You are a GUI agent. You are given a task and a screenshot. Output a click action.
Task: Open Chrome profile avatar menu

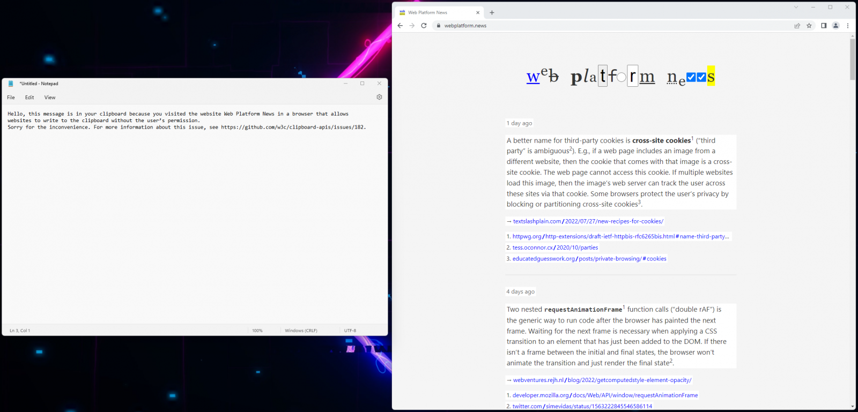click(x=835, y=26)
